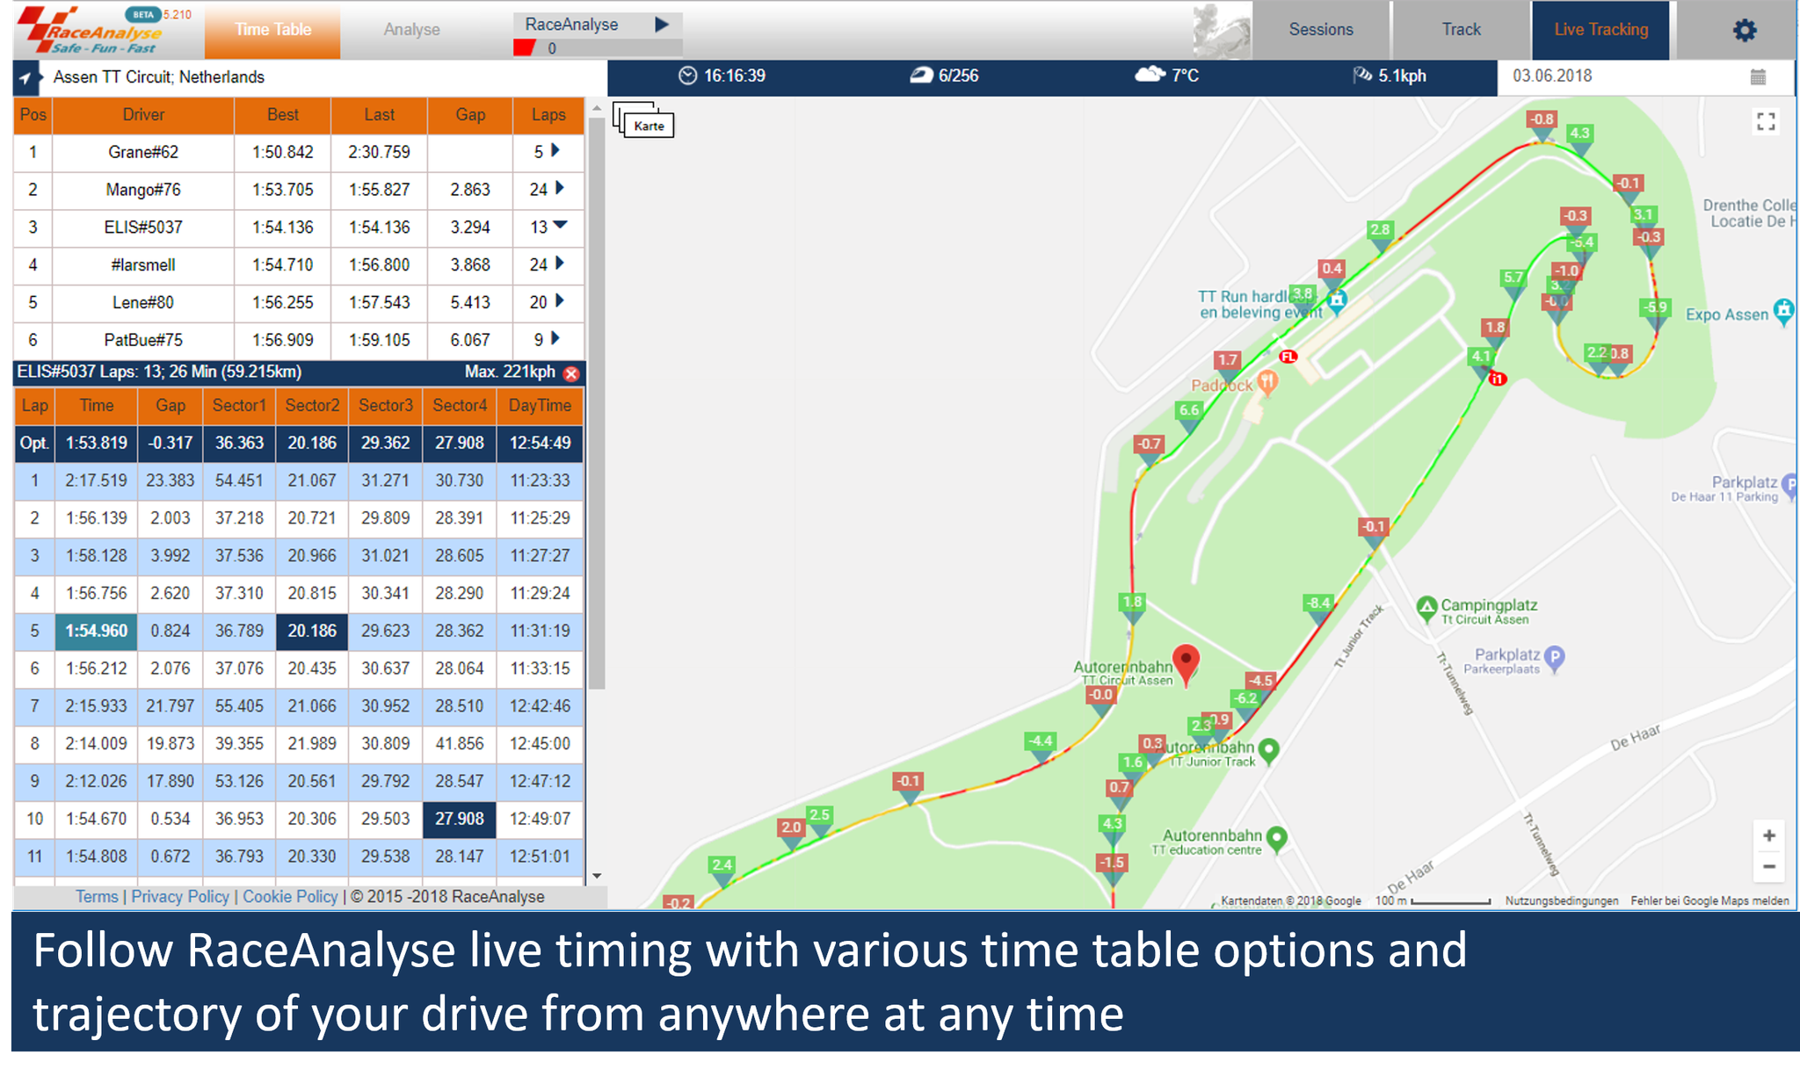Click the red flag icon under RaceAnalyse
The width and height of the screenshot is (1800, 1077).
[525, 48]
